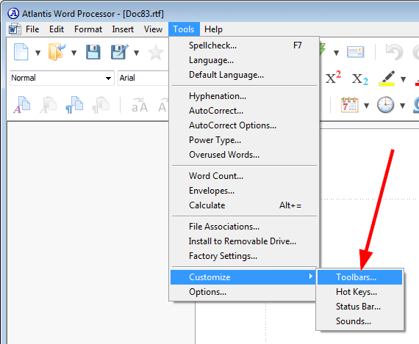Open the File menu

(32, 29)
